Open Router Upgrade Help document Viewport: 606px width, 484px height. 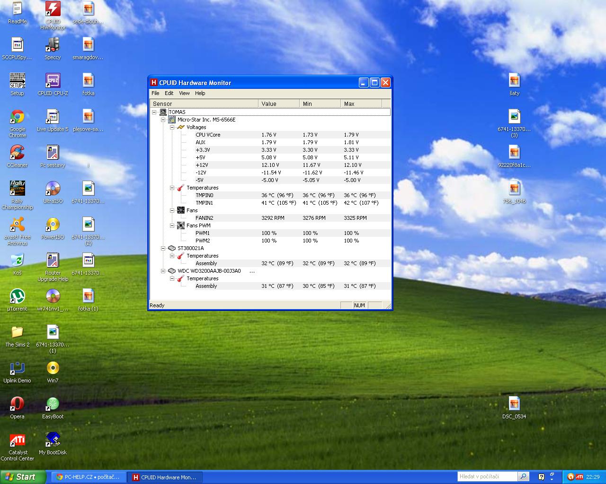(53, 268)
